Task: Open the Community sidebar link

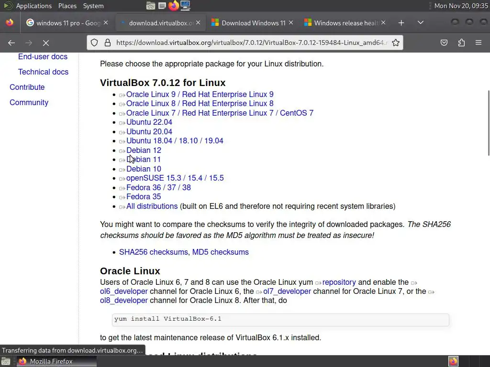Action: 29,102
